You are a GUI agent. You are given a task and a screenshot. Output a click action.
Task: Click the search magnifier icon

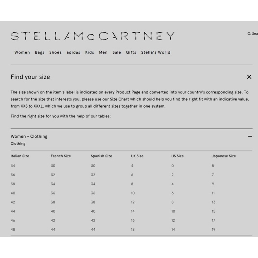pos(249,34)
